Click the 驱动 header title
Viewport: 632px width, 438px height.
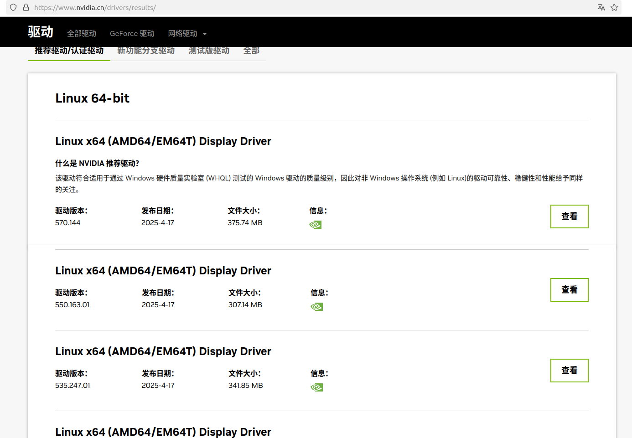click(x=41, y=31)
